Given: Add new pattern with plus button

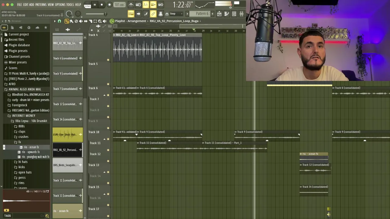Looking at the screenshot, I should coord(212,14).
